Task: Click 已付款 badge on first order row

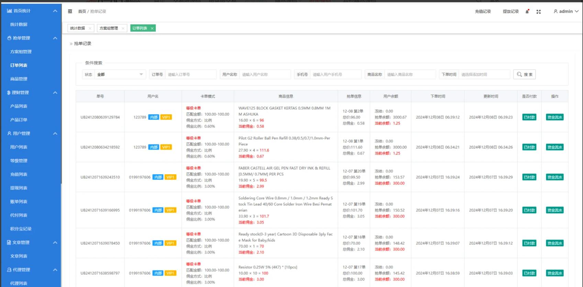Action: point(529,117)
